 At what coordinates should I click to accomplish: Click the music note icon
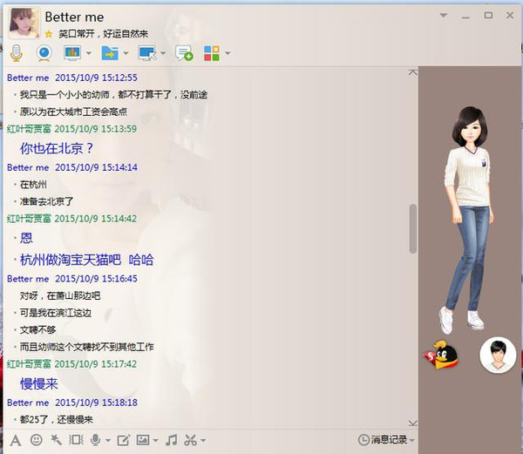pos(172,440)
